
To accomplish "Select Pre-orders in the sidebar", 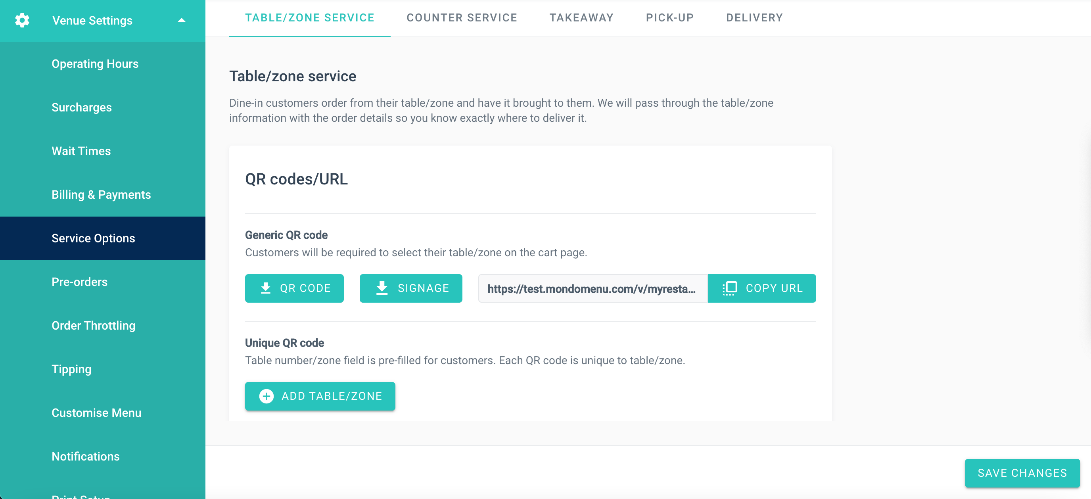I will point(79,282).
